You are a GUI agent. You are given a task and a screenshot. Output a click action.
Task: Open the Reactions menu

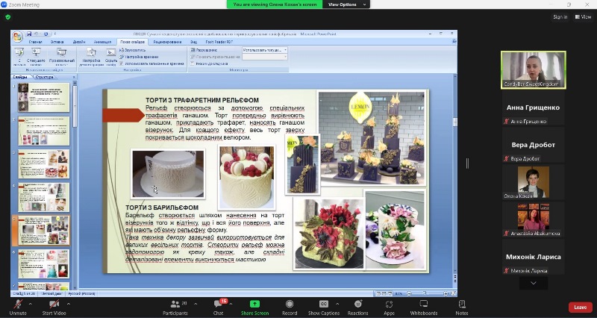pyautogui.click(x=357, y=305)
